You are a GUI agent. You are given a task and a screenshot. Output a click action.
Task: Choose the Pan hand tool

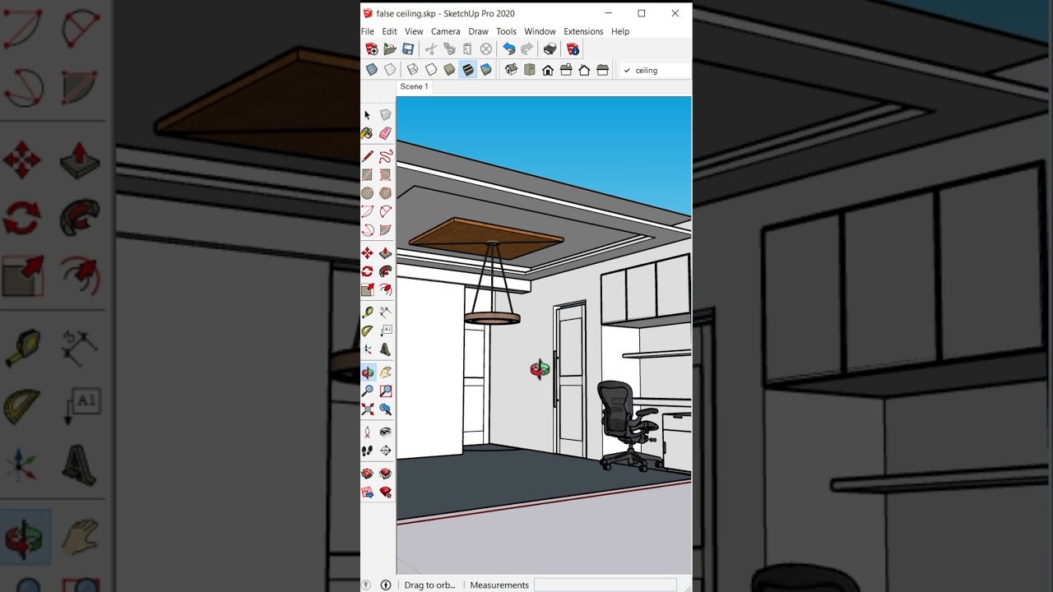pos(385,372)
